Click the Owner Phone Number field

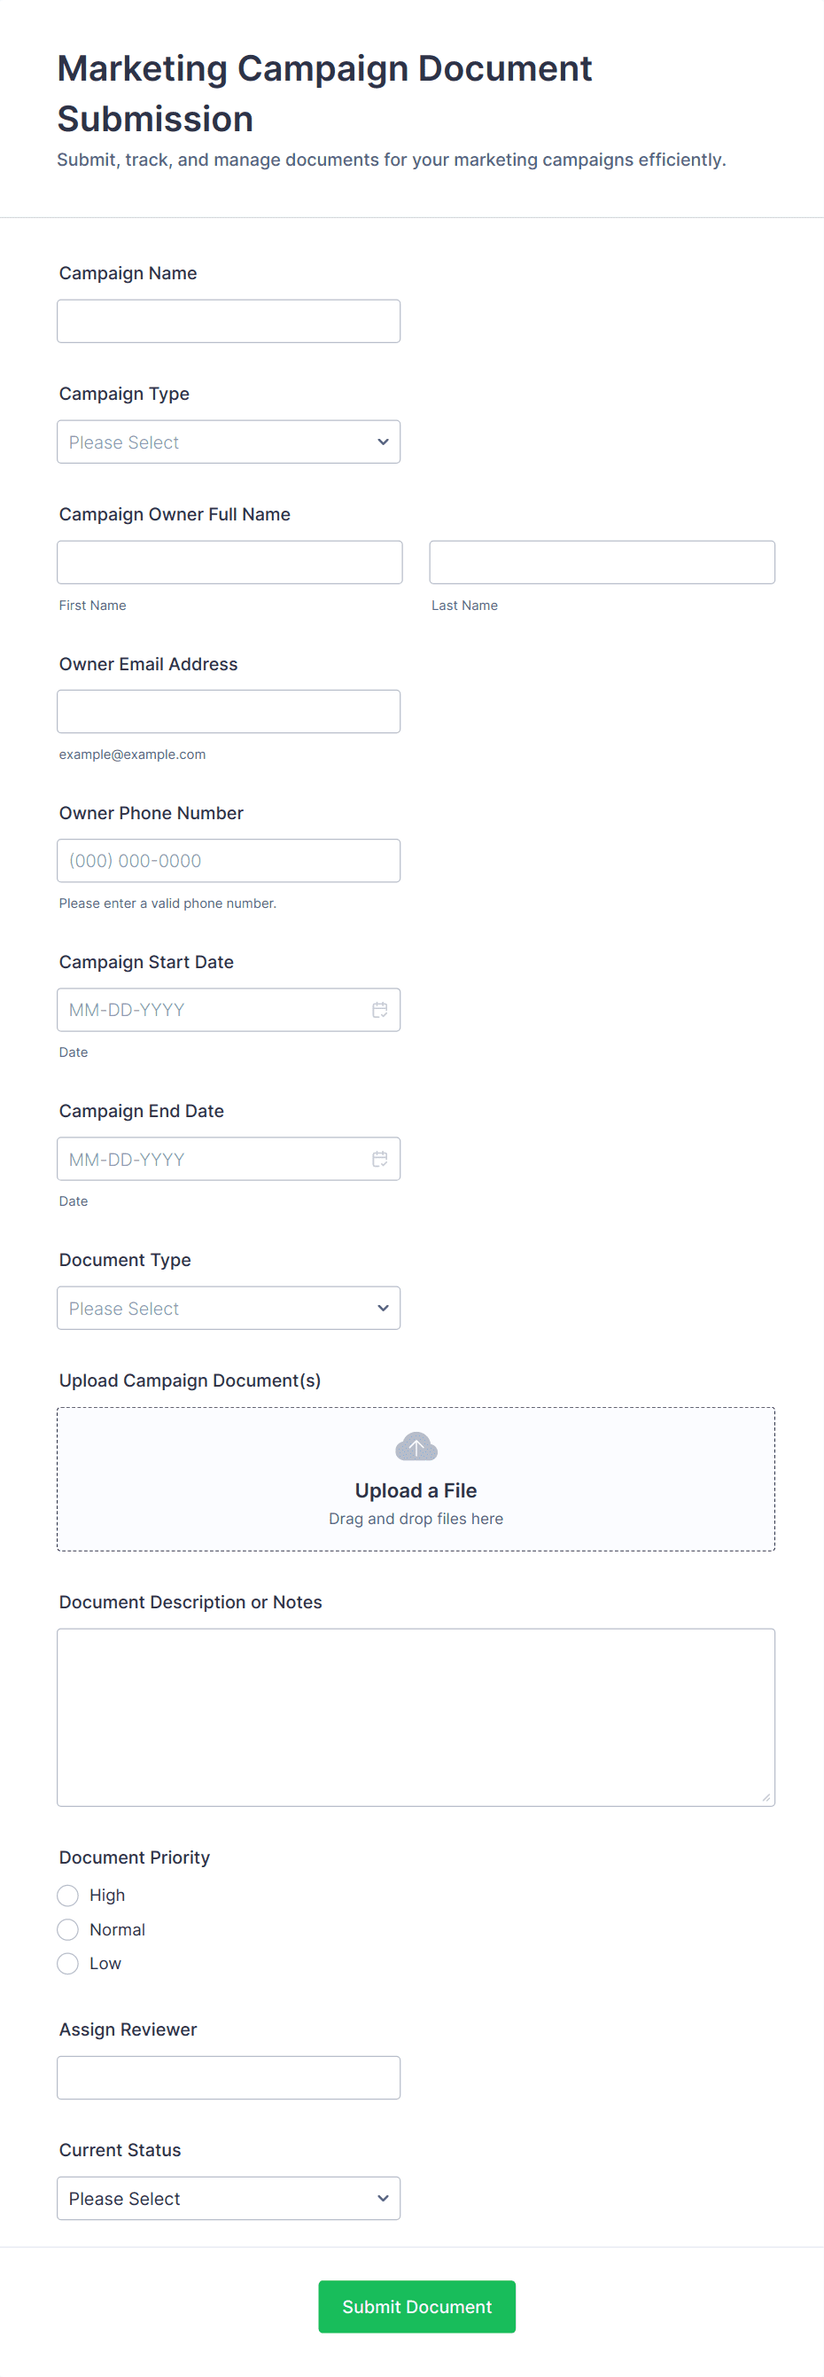tap(229, 861)
